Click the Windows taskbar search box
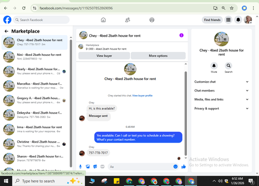This screenshot has width=259, height=186. (x=49, y=181)
